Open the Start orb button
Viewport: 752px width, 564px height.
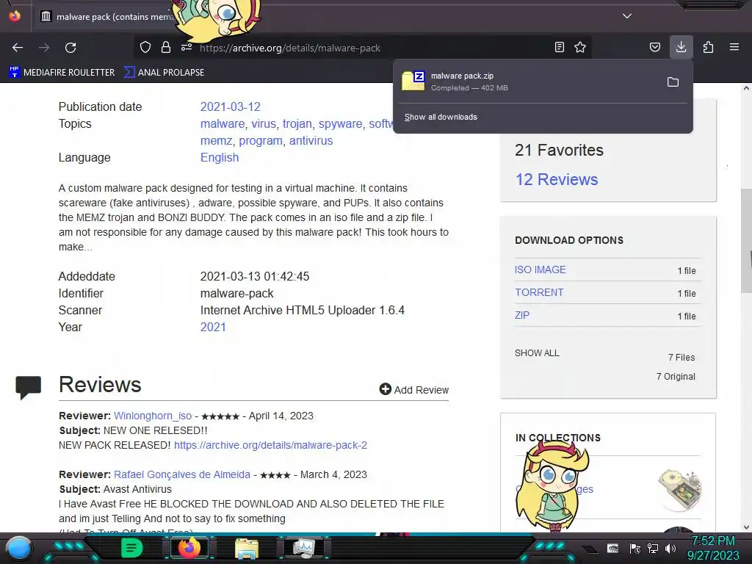coord(19,548)
